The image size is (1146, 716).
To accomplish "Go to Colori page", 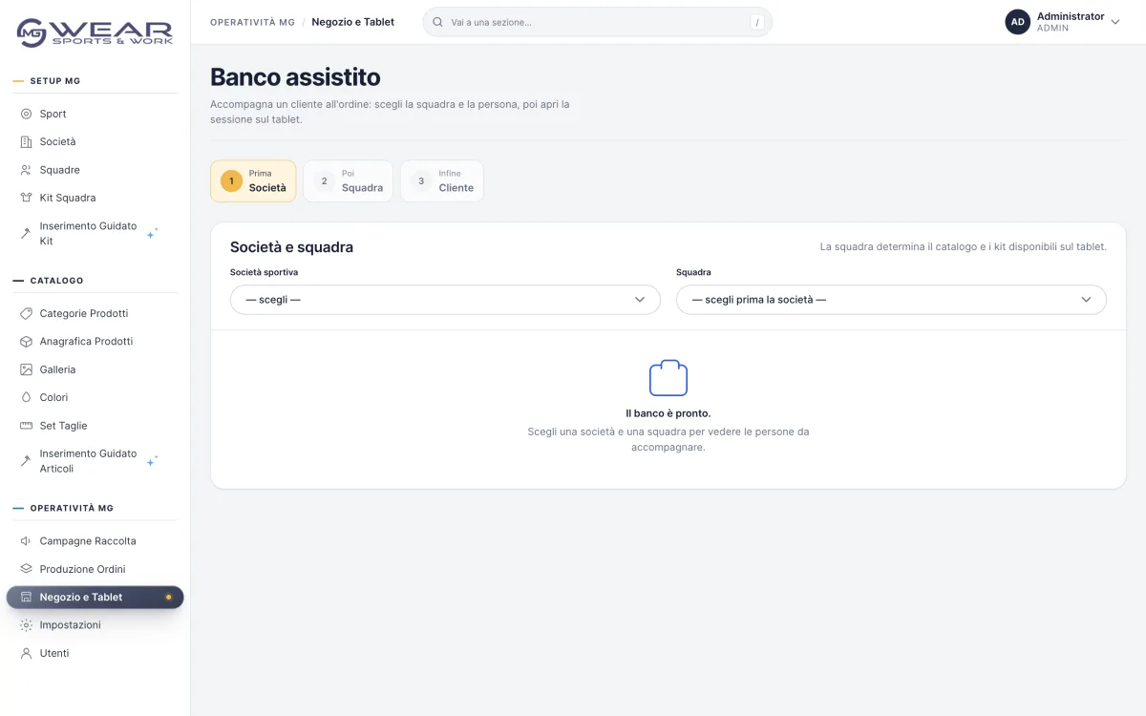I will (95, 397).
